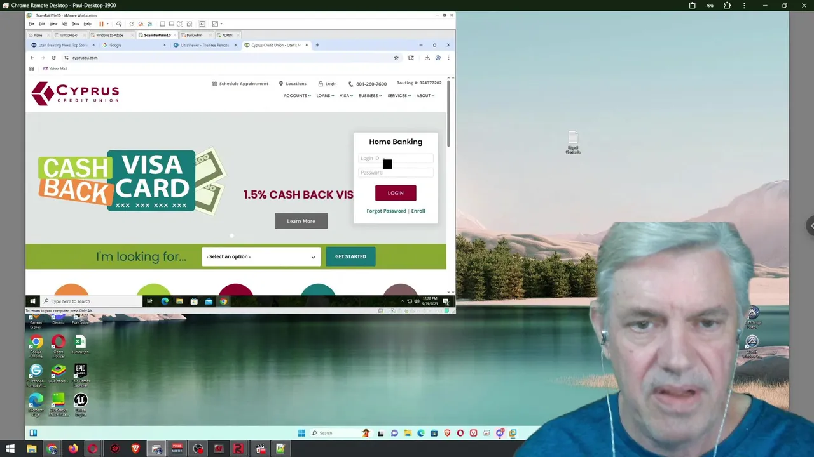This screenshot has height=457, width=814.
Task: Click Windows 11 Start button in remote desktop
Action: tap(301, 433)
